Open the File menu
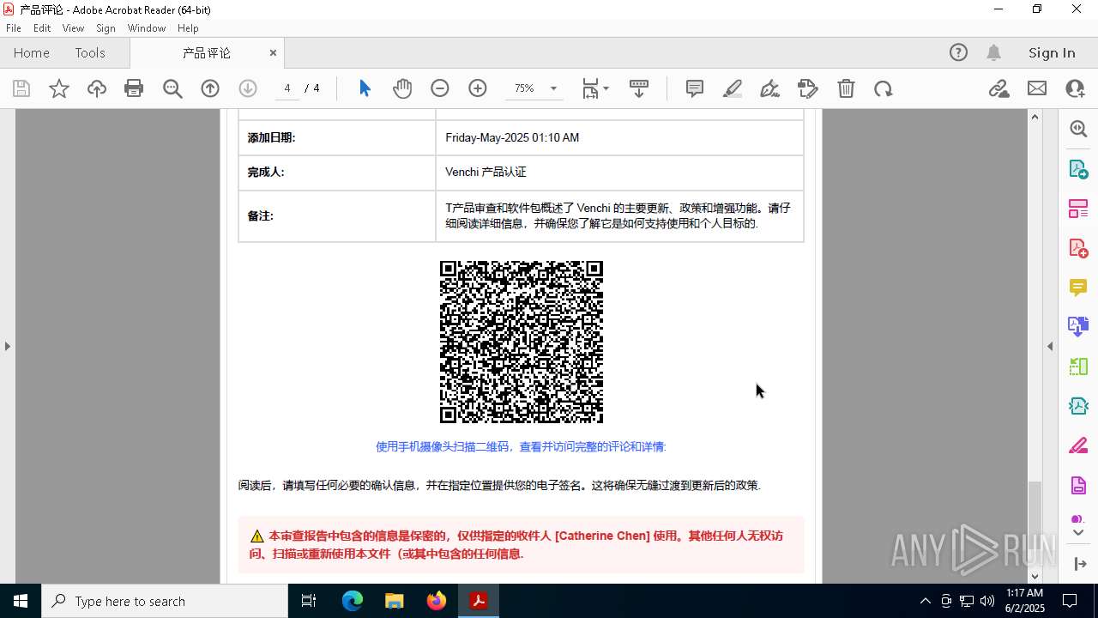 tap(14, 28)
